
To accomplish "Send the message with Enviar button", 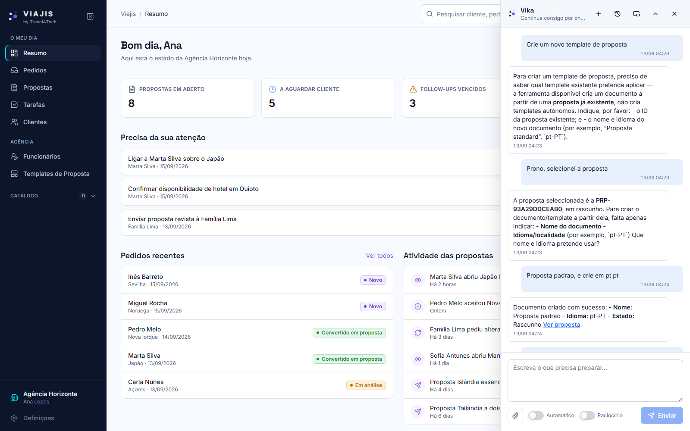I will tap(662, 415).
